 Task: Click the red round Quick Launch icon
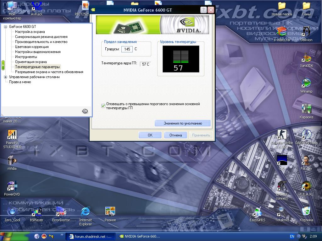click(44, 237)
